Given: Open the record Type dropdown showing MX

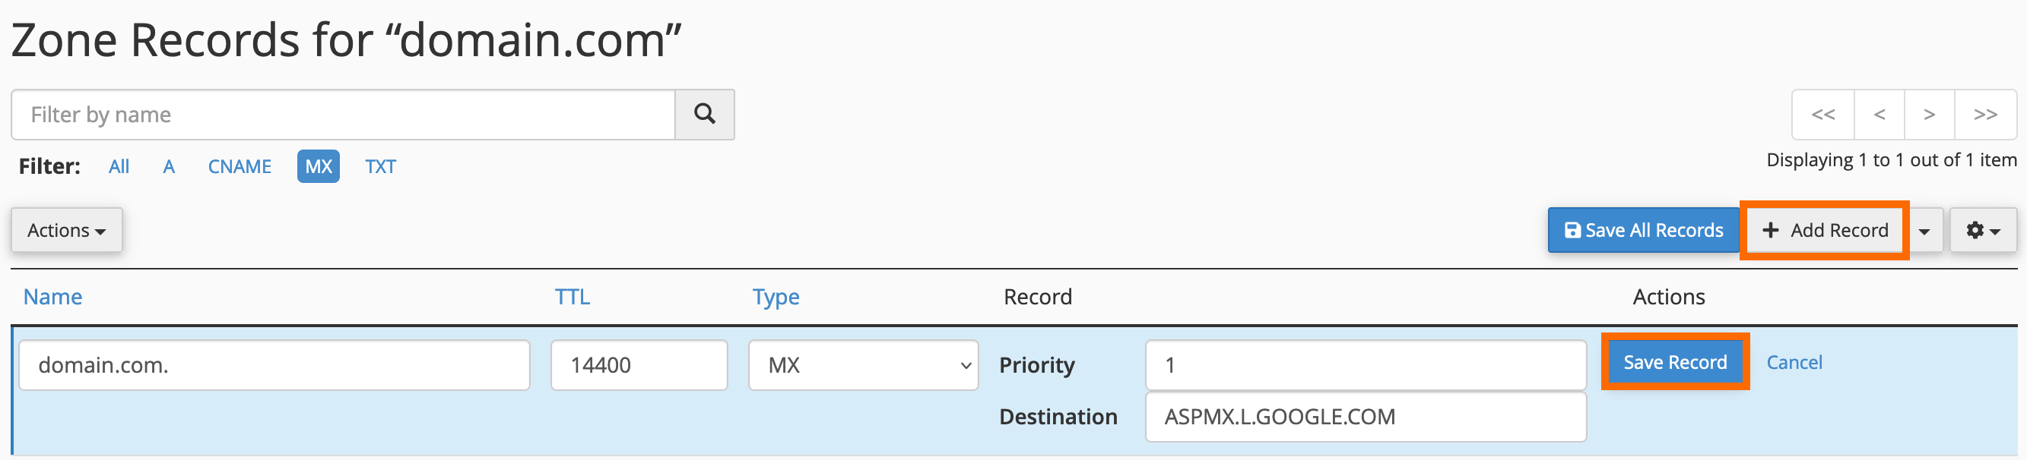Looking at the screenshot, I should [x=862, y=364].
